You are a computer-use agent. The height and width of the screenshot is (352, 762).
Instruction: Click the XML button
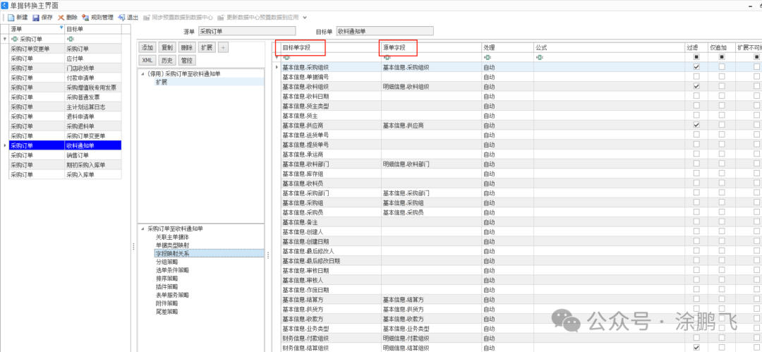tap(147, 61)
